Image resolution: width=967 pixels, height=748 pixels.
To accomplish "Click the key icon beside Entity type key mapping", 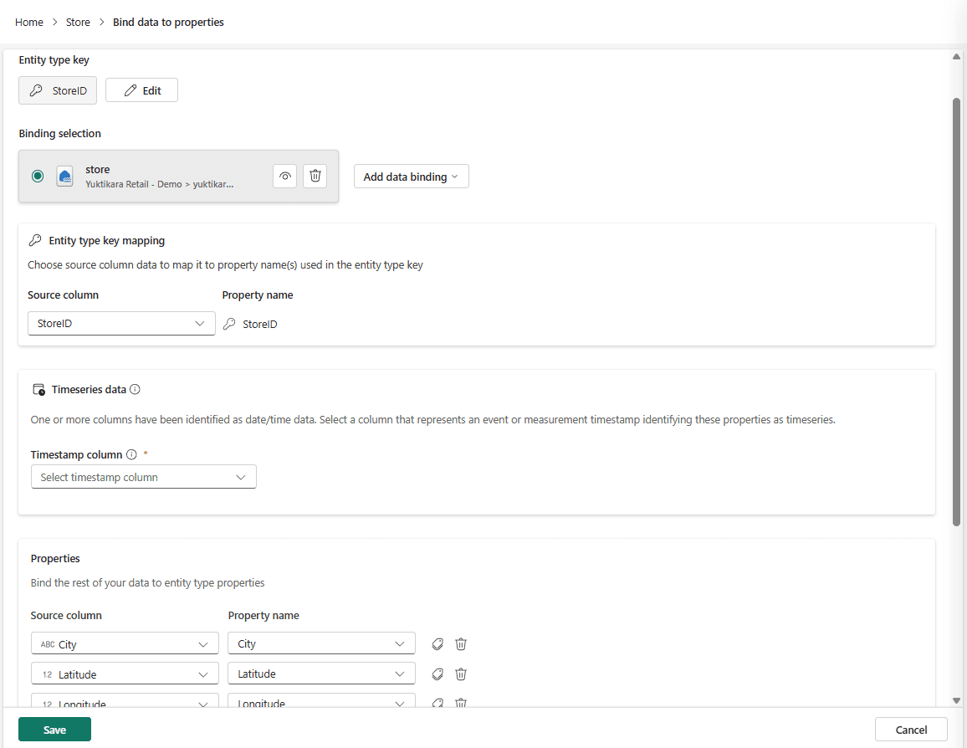I will pos(35,240).
